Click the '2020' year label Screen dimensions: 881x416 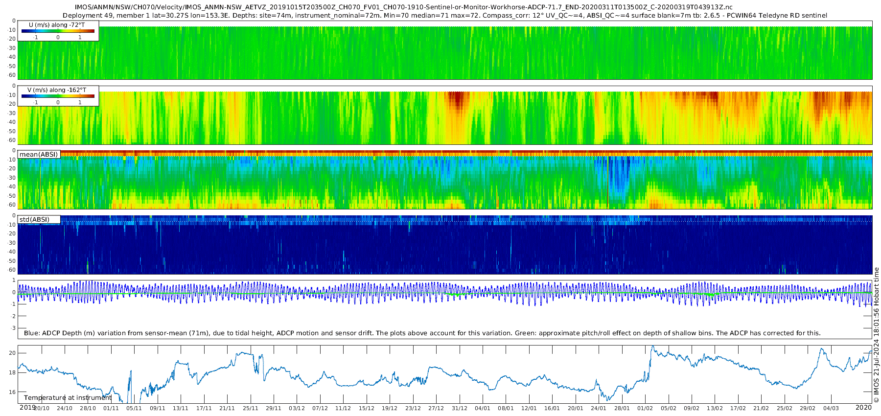(x=863, y=407)
